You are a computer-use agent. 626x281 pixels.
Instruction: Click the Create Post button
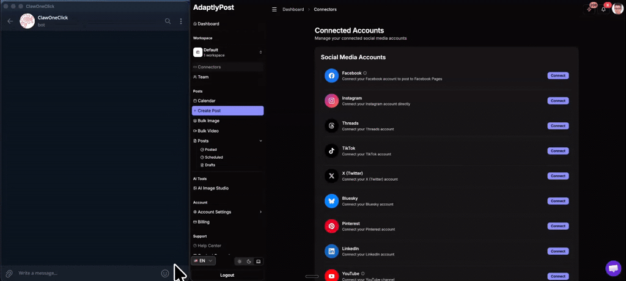[227, 111]
